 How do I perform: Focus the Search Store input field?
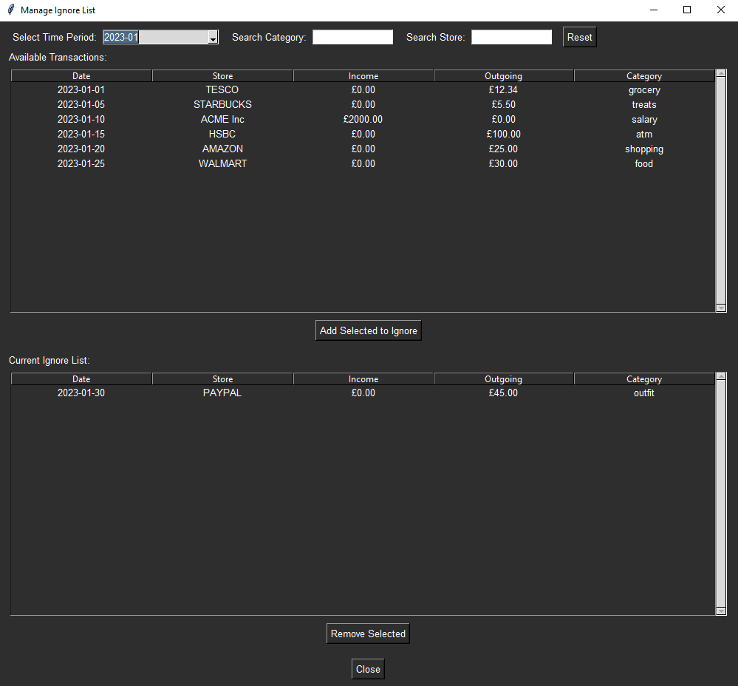point(511,37)
